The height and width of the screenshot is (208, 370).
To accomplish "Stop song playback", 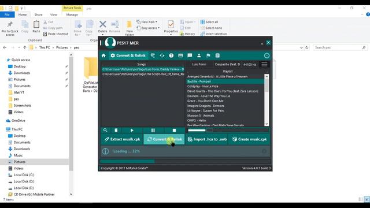I will (x=174, y=130).
